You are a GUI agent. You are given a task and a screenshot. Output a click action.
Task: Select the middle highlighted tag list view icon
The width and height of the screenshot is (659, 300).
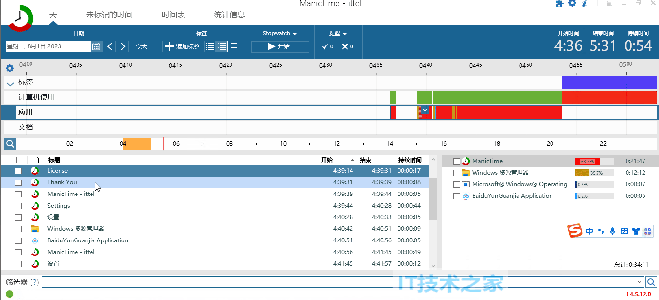click(x=222, y=46)
